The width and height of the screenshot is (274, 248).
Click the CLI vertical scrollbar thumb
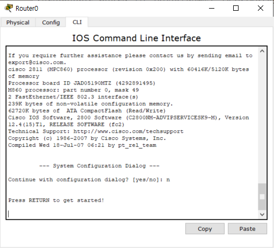coord(262,196)
